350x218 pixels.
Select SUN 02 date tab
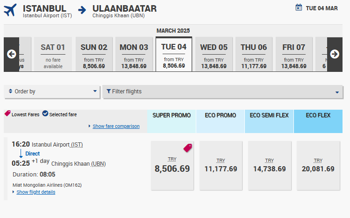click(x=94, y=54)
